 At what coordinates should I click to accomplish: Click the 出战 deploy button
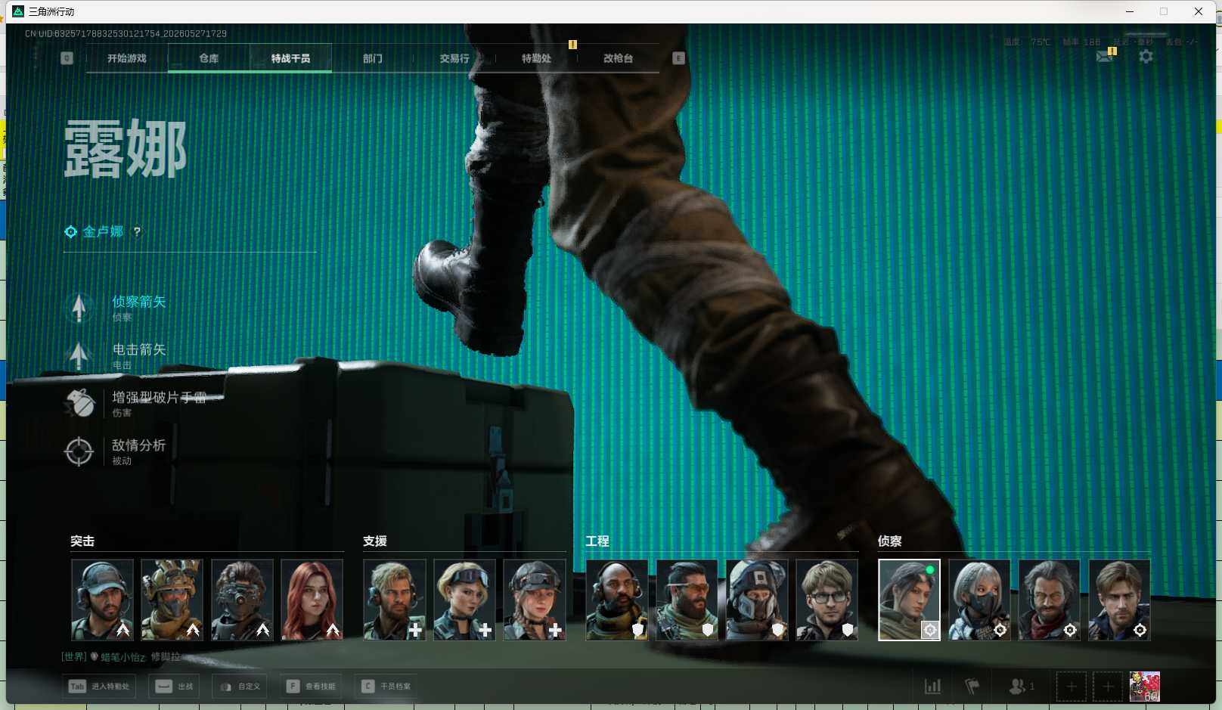[x=175, y=687]
